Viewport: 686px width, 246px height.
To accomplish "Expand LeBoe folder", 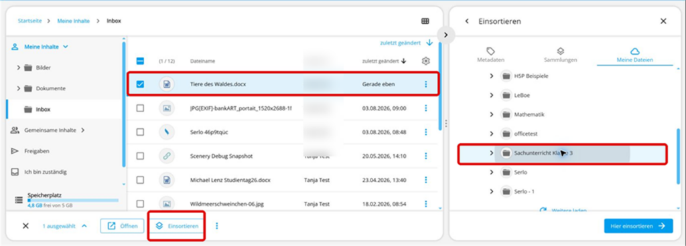I will click(x=491, y=95).
